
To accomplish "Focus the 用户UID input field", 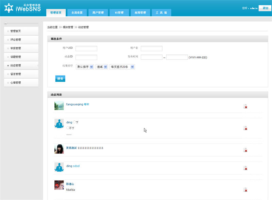I will [86, 48].
